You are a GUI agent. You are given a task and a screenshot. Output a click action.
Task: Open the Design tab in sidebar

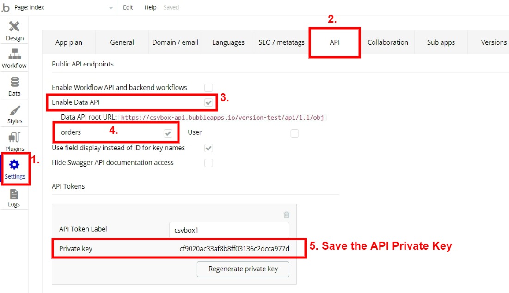point(15,31)
